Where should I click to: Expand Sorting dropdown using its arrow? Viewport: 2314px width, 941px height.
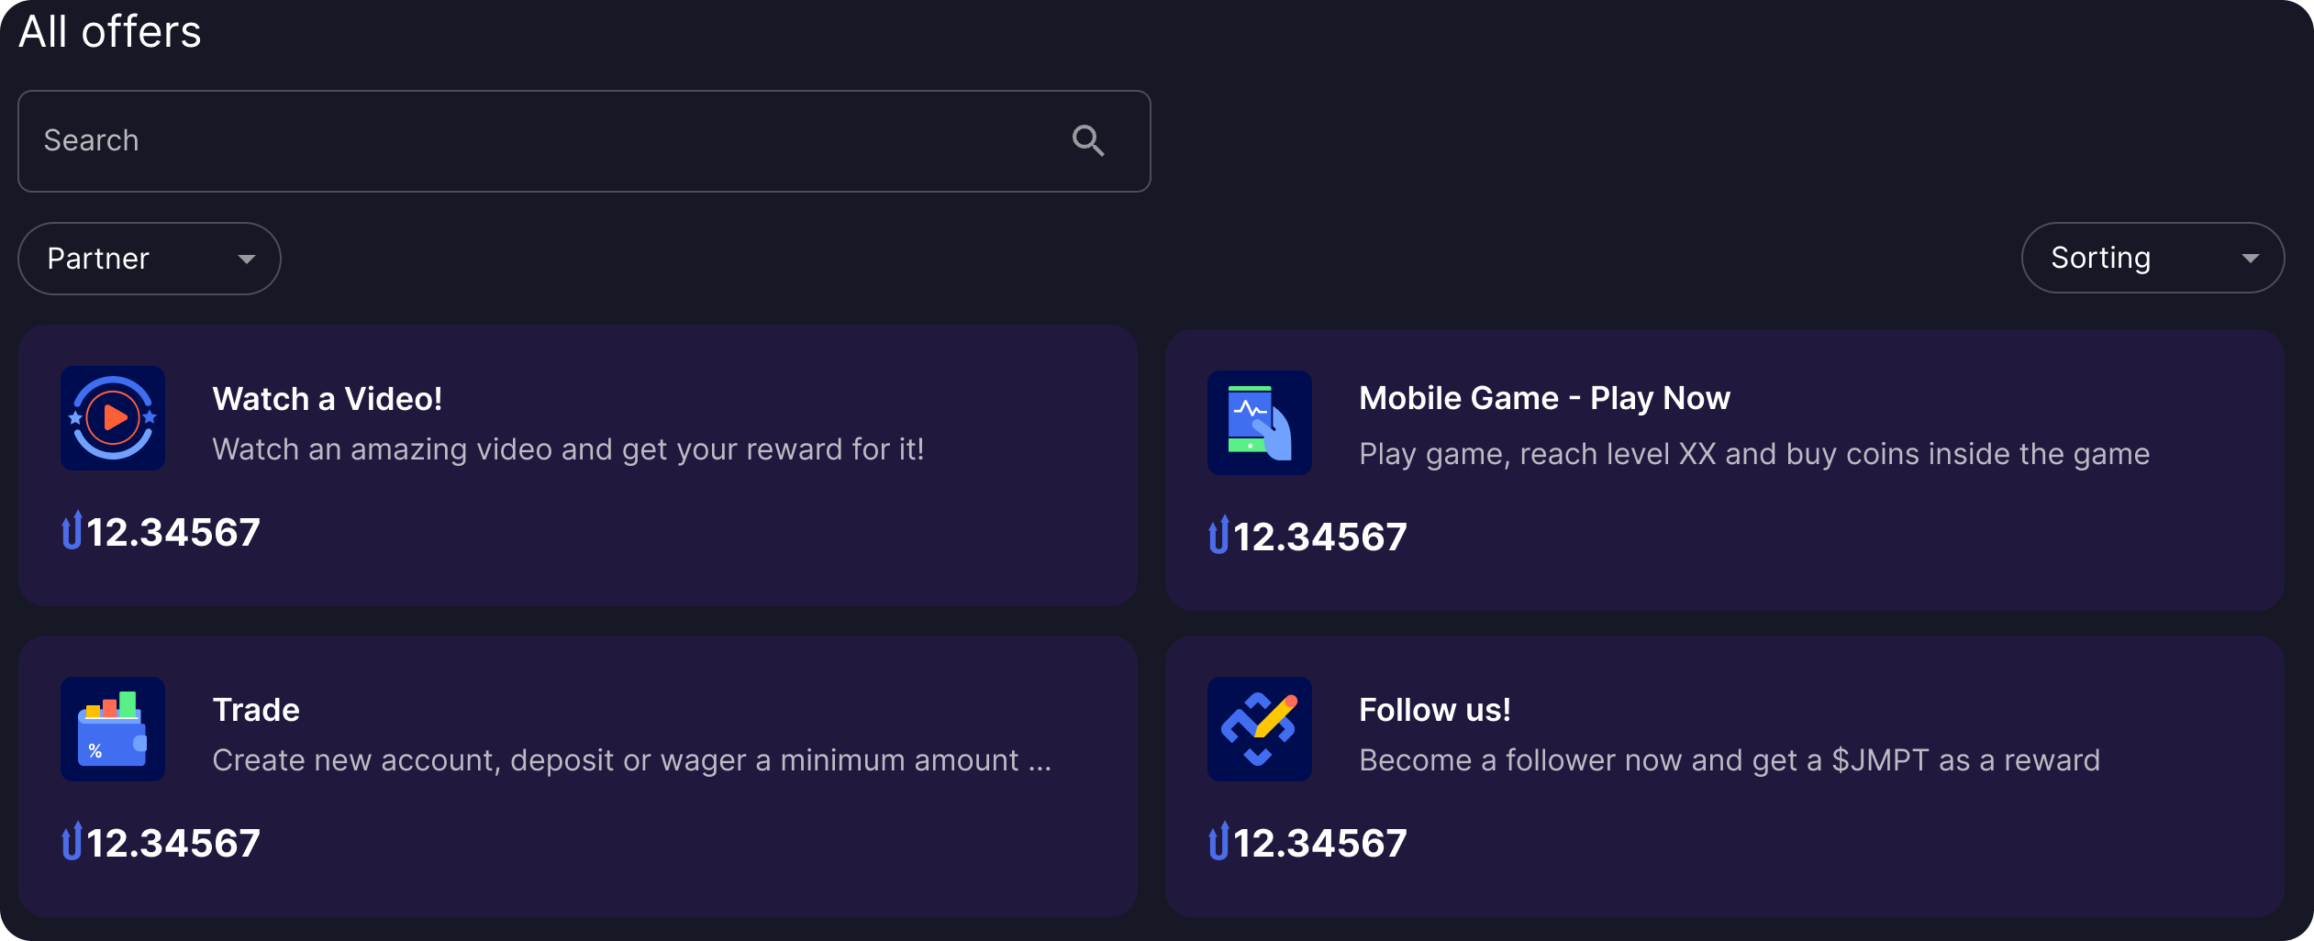point(2250,259)
